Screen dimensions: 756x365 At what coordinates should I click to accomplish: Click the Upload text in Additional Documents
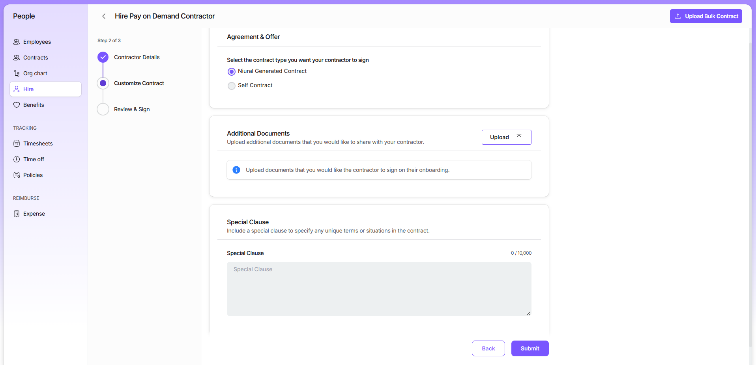pos(500,137)
